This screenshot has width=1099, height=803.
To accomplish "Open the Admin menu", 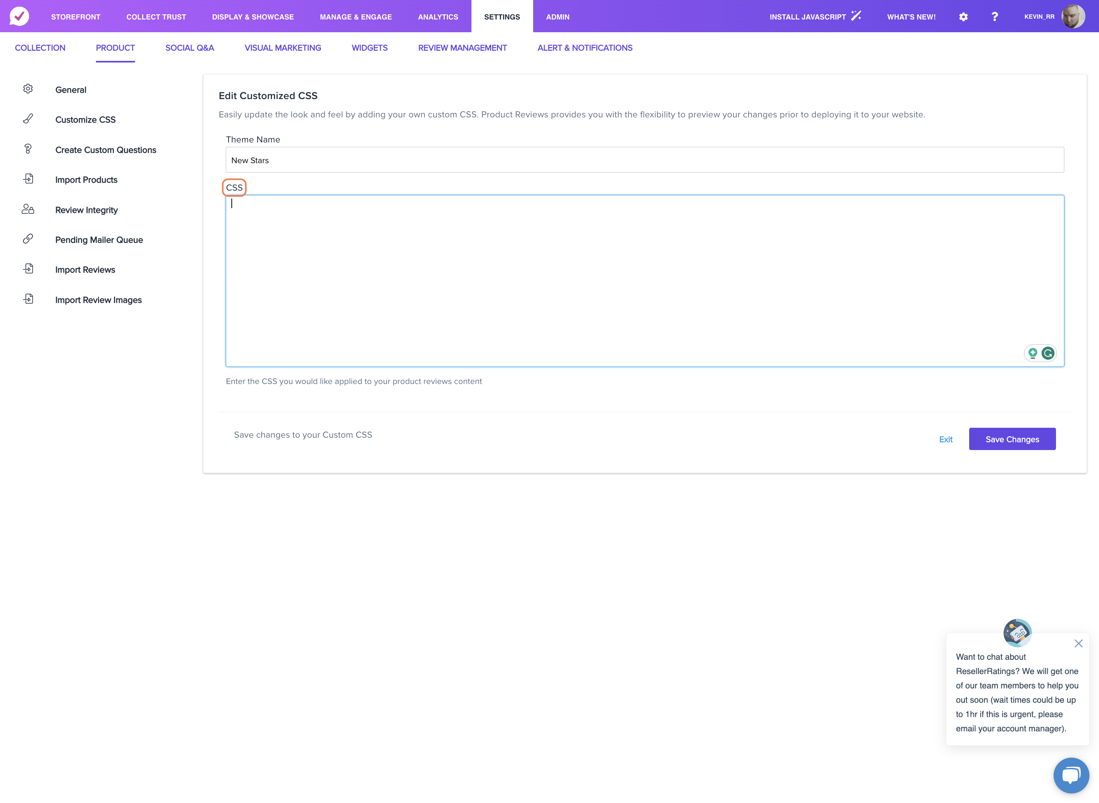I will click(x=558, y=17).
